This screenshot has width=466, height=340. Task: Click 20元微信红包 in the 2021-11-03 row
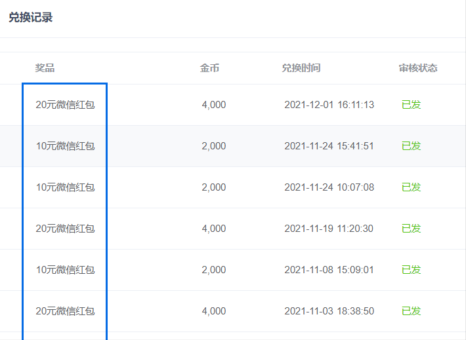[65, 311]
